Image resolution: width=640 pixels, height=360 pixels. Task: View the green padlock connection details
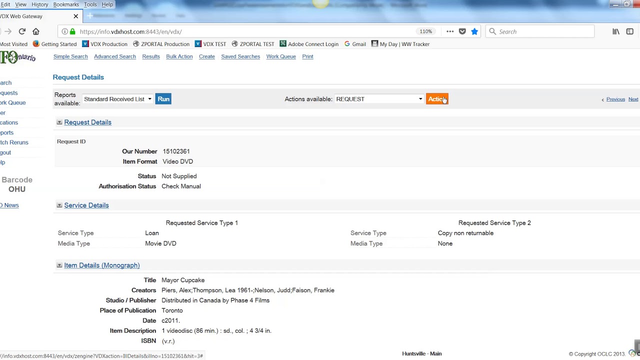coord(73,31)
